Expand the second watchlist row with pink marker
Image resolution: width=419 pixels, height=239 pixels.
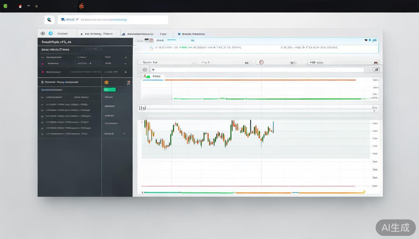point(126,63)
